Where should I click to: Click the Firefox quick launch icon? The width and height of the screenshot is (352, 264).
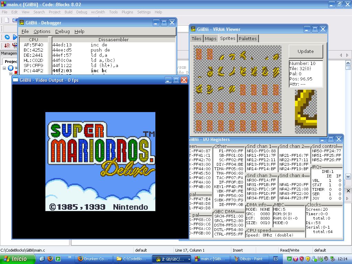[x=50, y=259]
